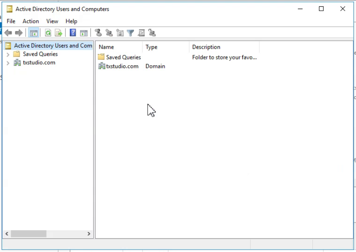This screenshot has width=356, height=252.
Task: Toggle Show/Hide Console Tree toolbar button
Action: tap(34, 33)
